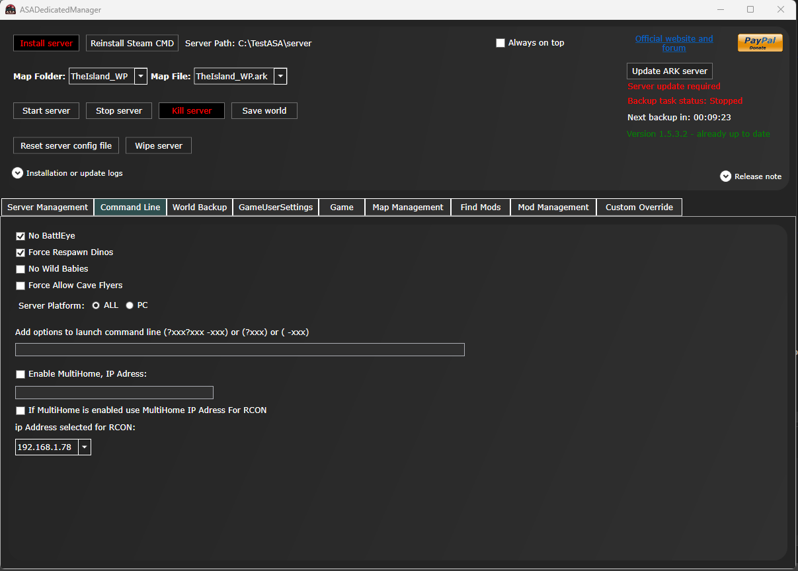The image size is (798, 571).
Task: Open the Find Mods tab
Action: coord(480,207)
